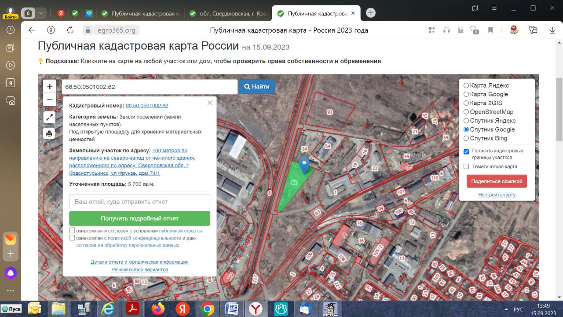563x317 pixels.
Task: Switch to обл. Свердловская tab
Action: (228, 14)
